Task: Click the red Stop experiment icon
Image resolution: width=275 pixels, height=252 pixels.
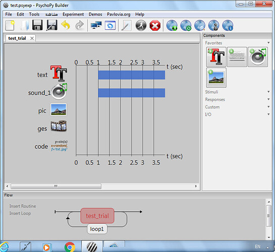Action: (x=155, y=26)
